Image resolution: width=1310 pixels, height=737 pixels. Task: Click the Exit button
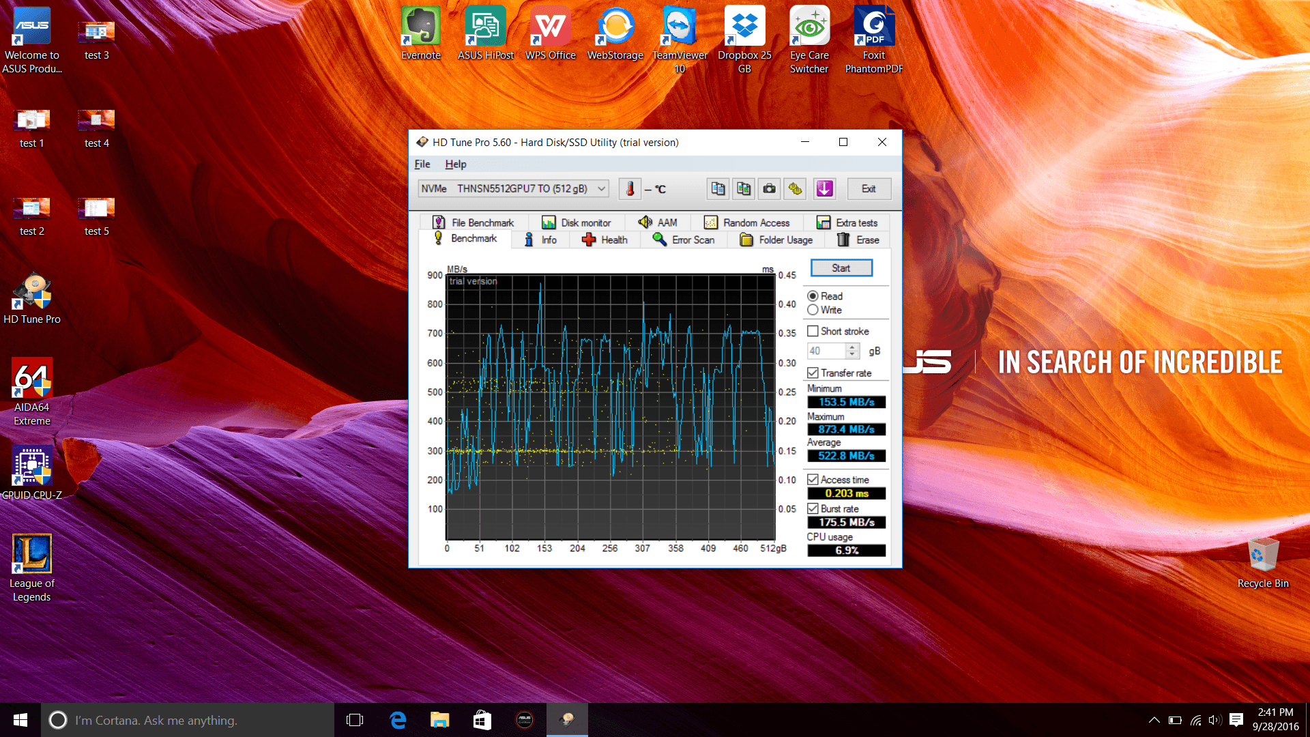click(x=869, y=189)
